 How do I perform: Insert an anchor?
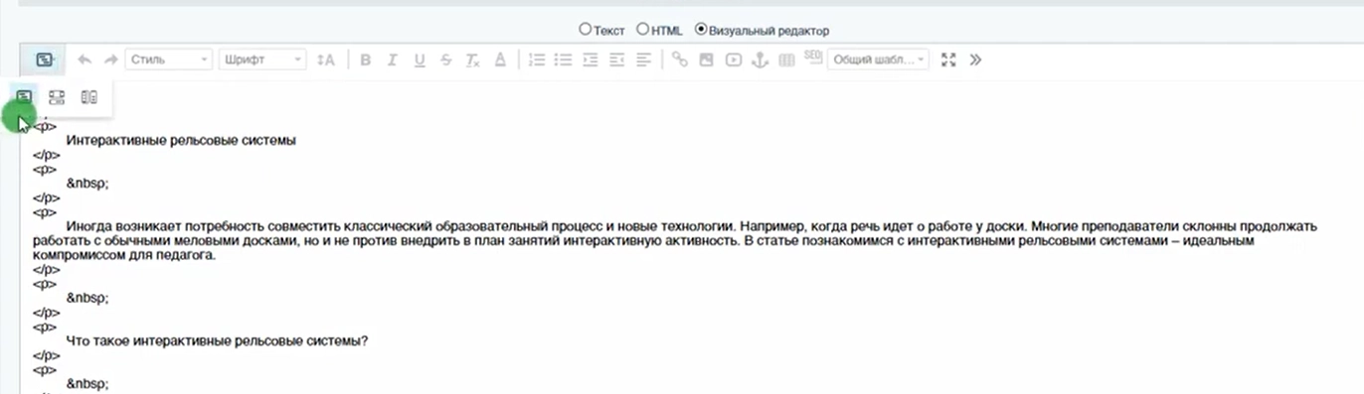coord(760,60)
